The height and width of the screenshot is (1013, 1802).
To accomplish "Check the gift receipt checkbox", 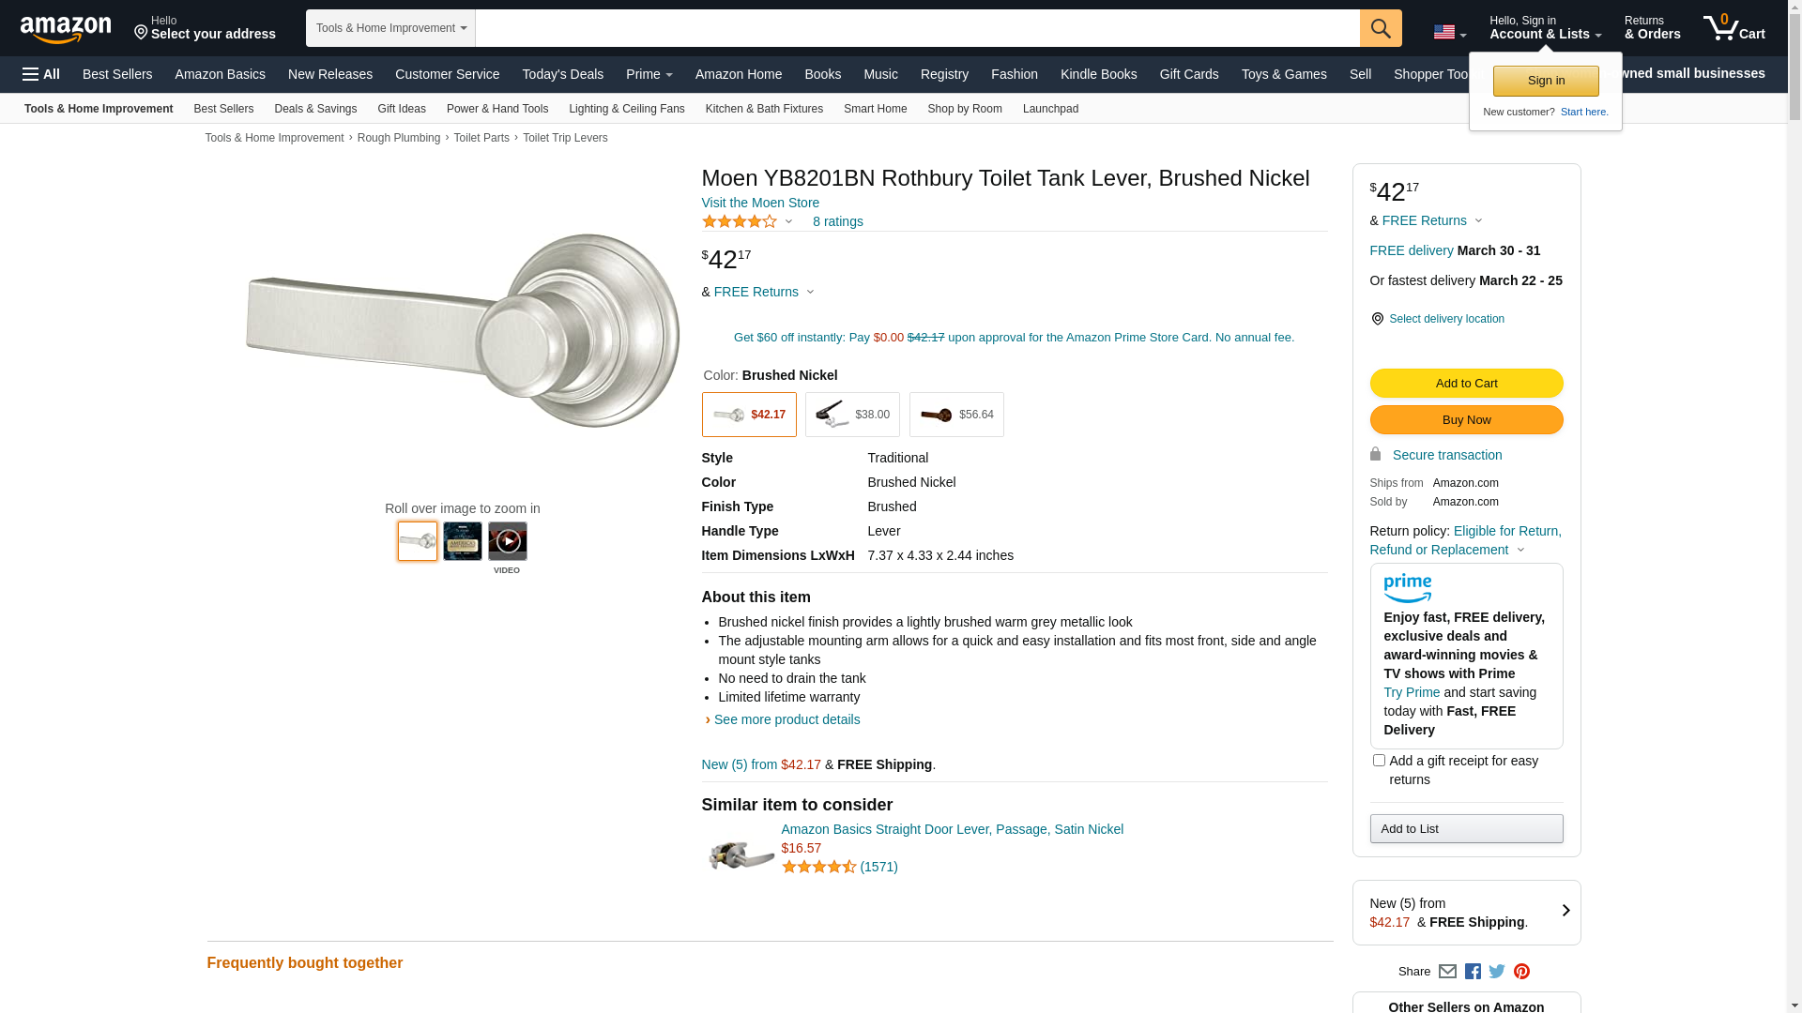I will point(1379,761).
